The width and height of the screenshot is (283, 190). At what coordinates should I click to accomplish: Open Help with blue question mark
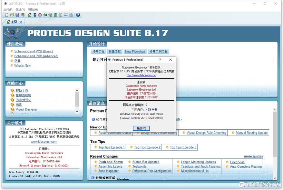coord(78,15)
